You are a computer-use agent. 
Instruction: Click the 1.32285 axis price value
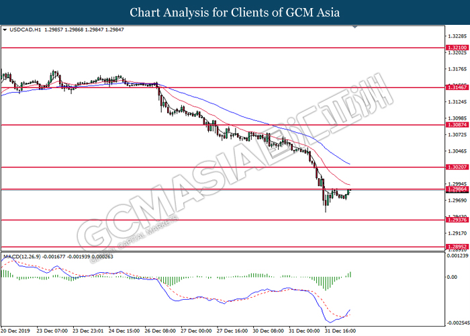[x=457, y=36]
